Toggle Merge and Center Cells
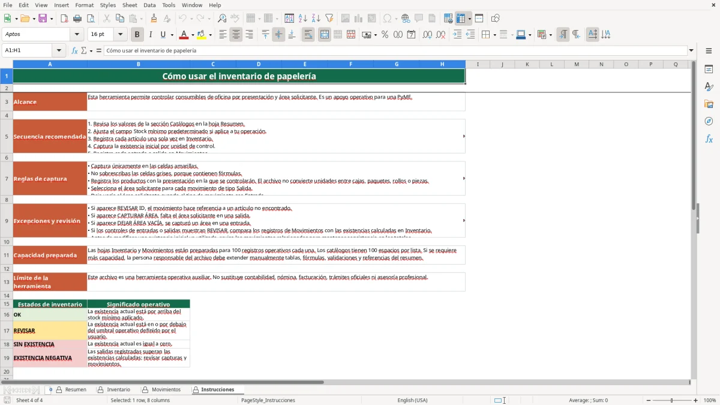This screenshot has width=720, height=405. pos(325,35)
